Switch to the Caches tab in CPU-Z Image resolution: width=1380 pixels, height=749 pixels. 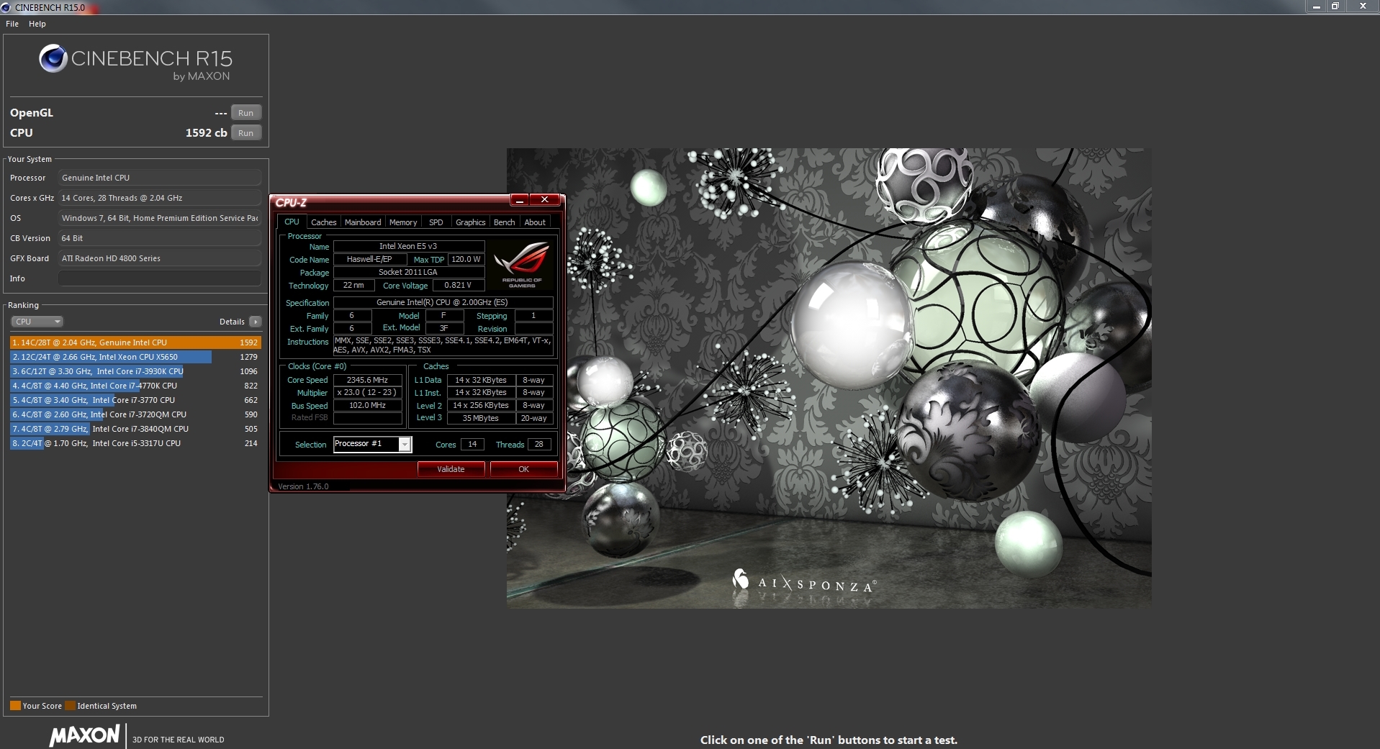point(324,222)
